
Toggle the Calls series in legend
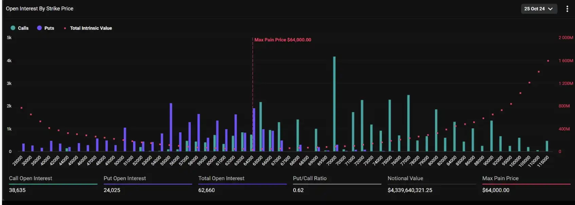pos(23,28)
